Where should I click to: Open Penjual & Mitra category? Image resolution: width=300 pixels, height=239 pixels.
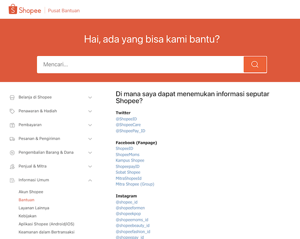(32, 166)
